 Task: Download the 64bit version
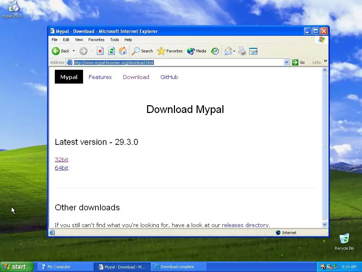click(62, 168)
